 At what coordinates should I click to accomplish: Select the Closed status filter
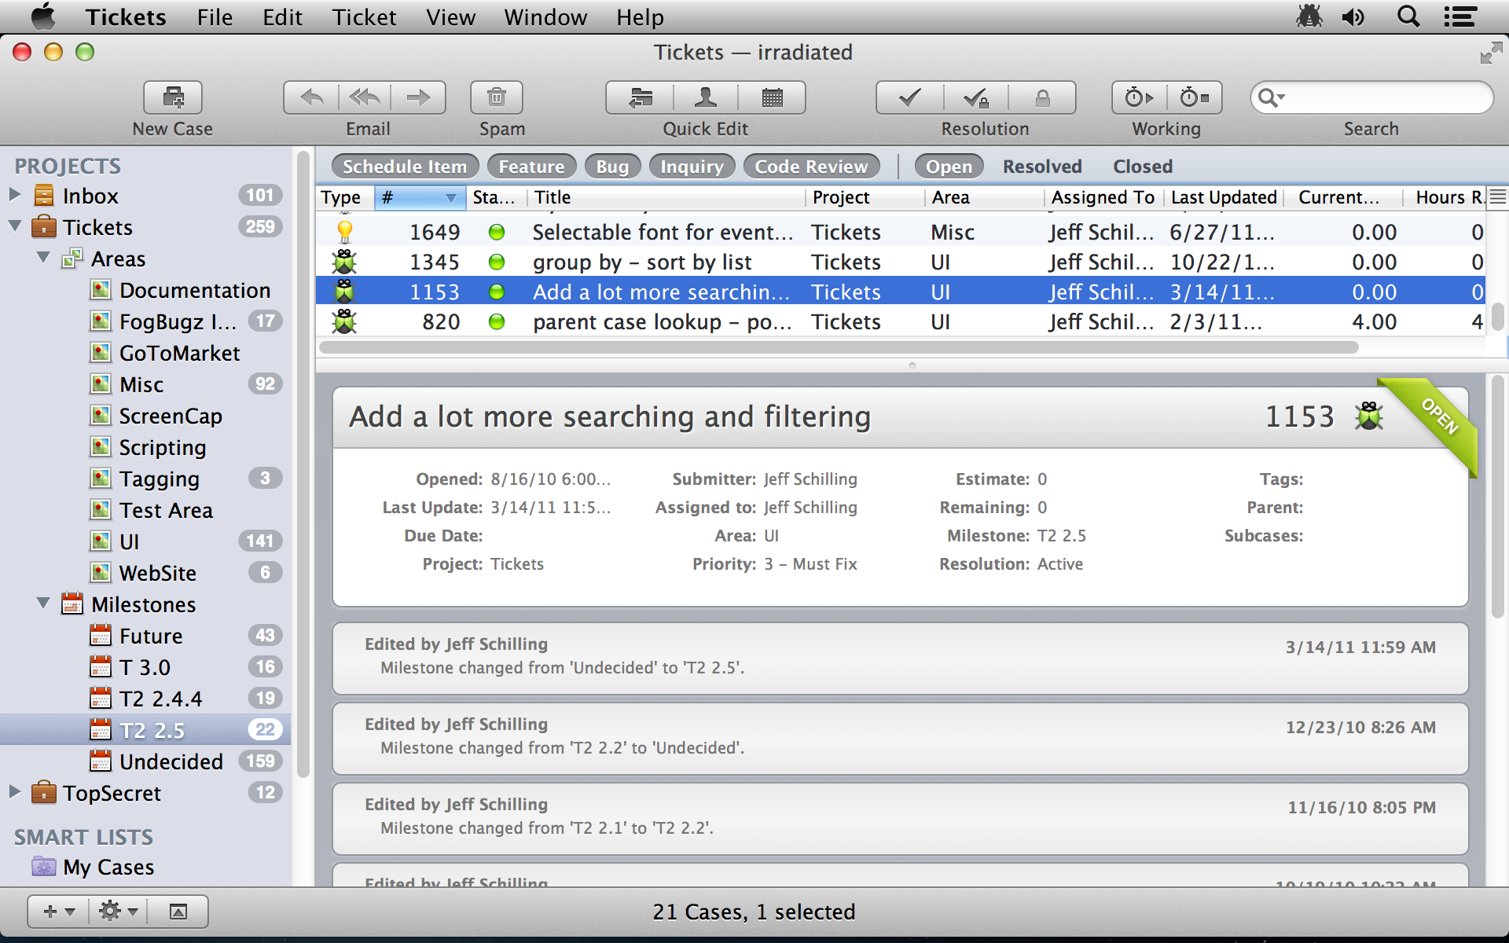click(1142, 167)
